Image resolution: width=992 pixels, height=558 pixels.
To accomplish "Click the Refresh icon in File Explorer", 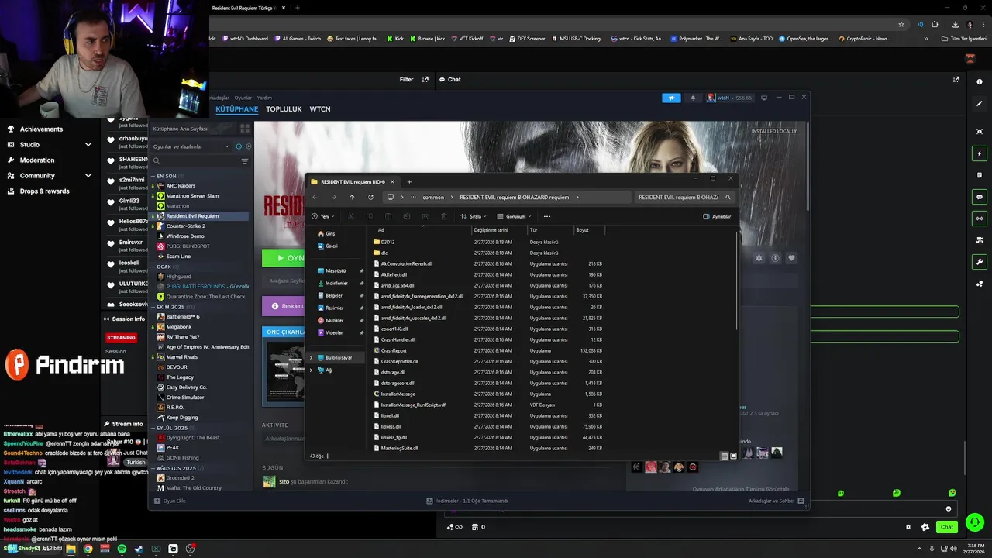I will 370,197.
